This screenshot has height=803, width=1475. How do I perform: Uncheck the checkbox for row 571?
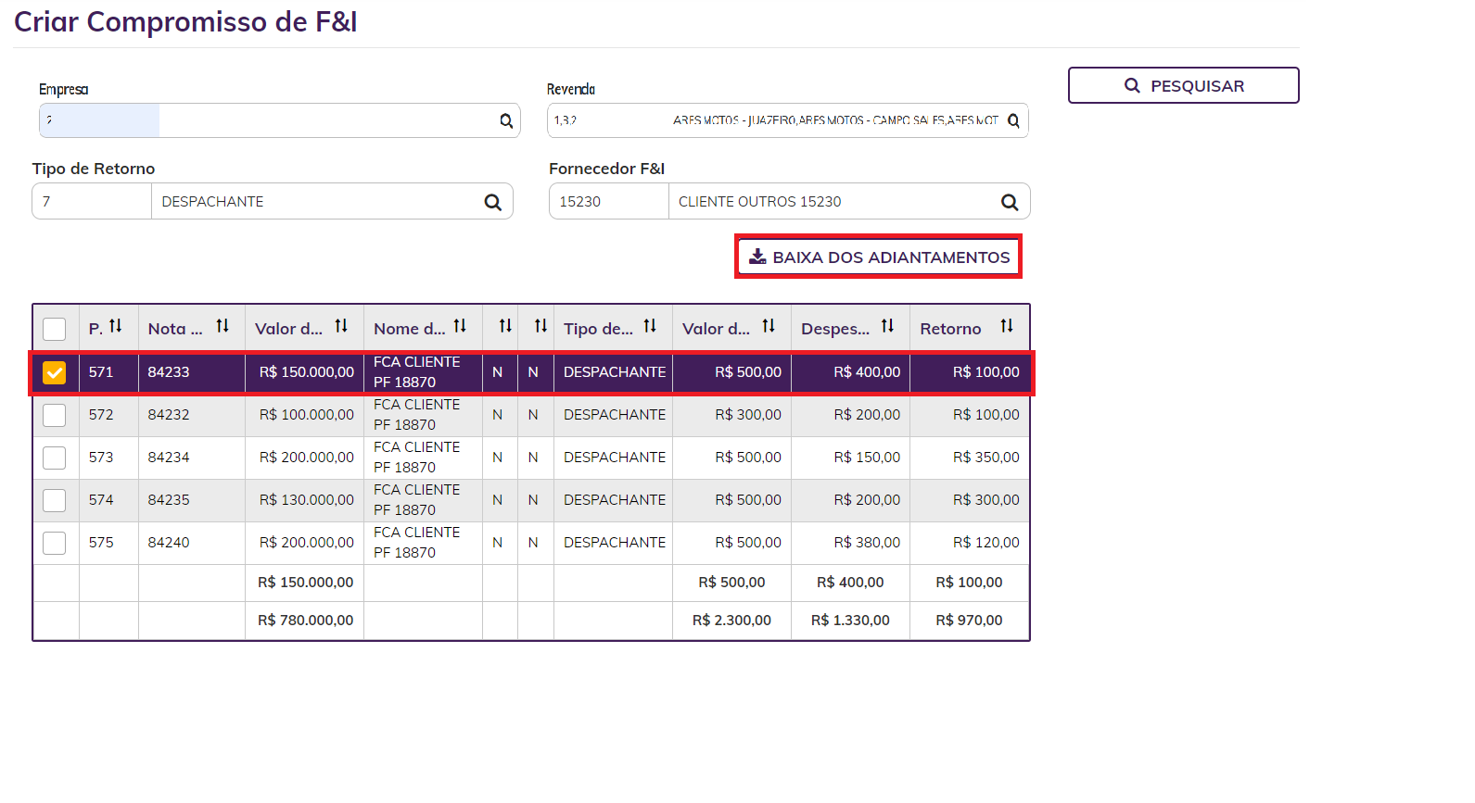[55, 372]
